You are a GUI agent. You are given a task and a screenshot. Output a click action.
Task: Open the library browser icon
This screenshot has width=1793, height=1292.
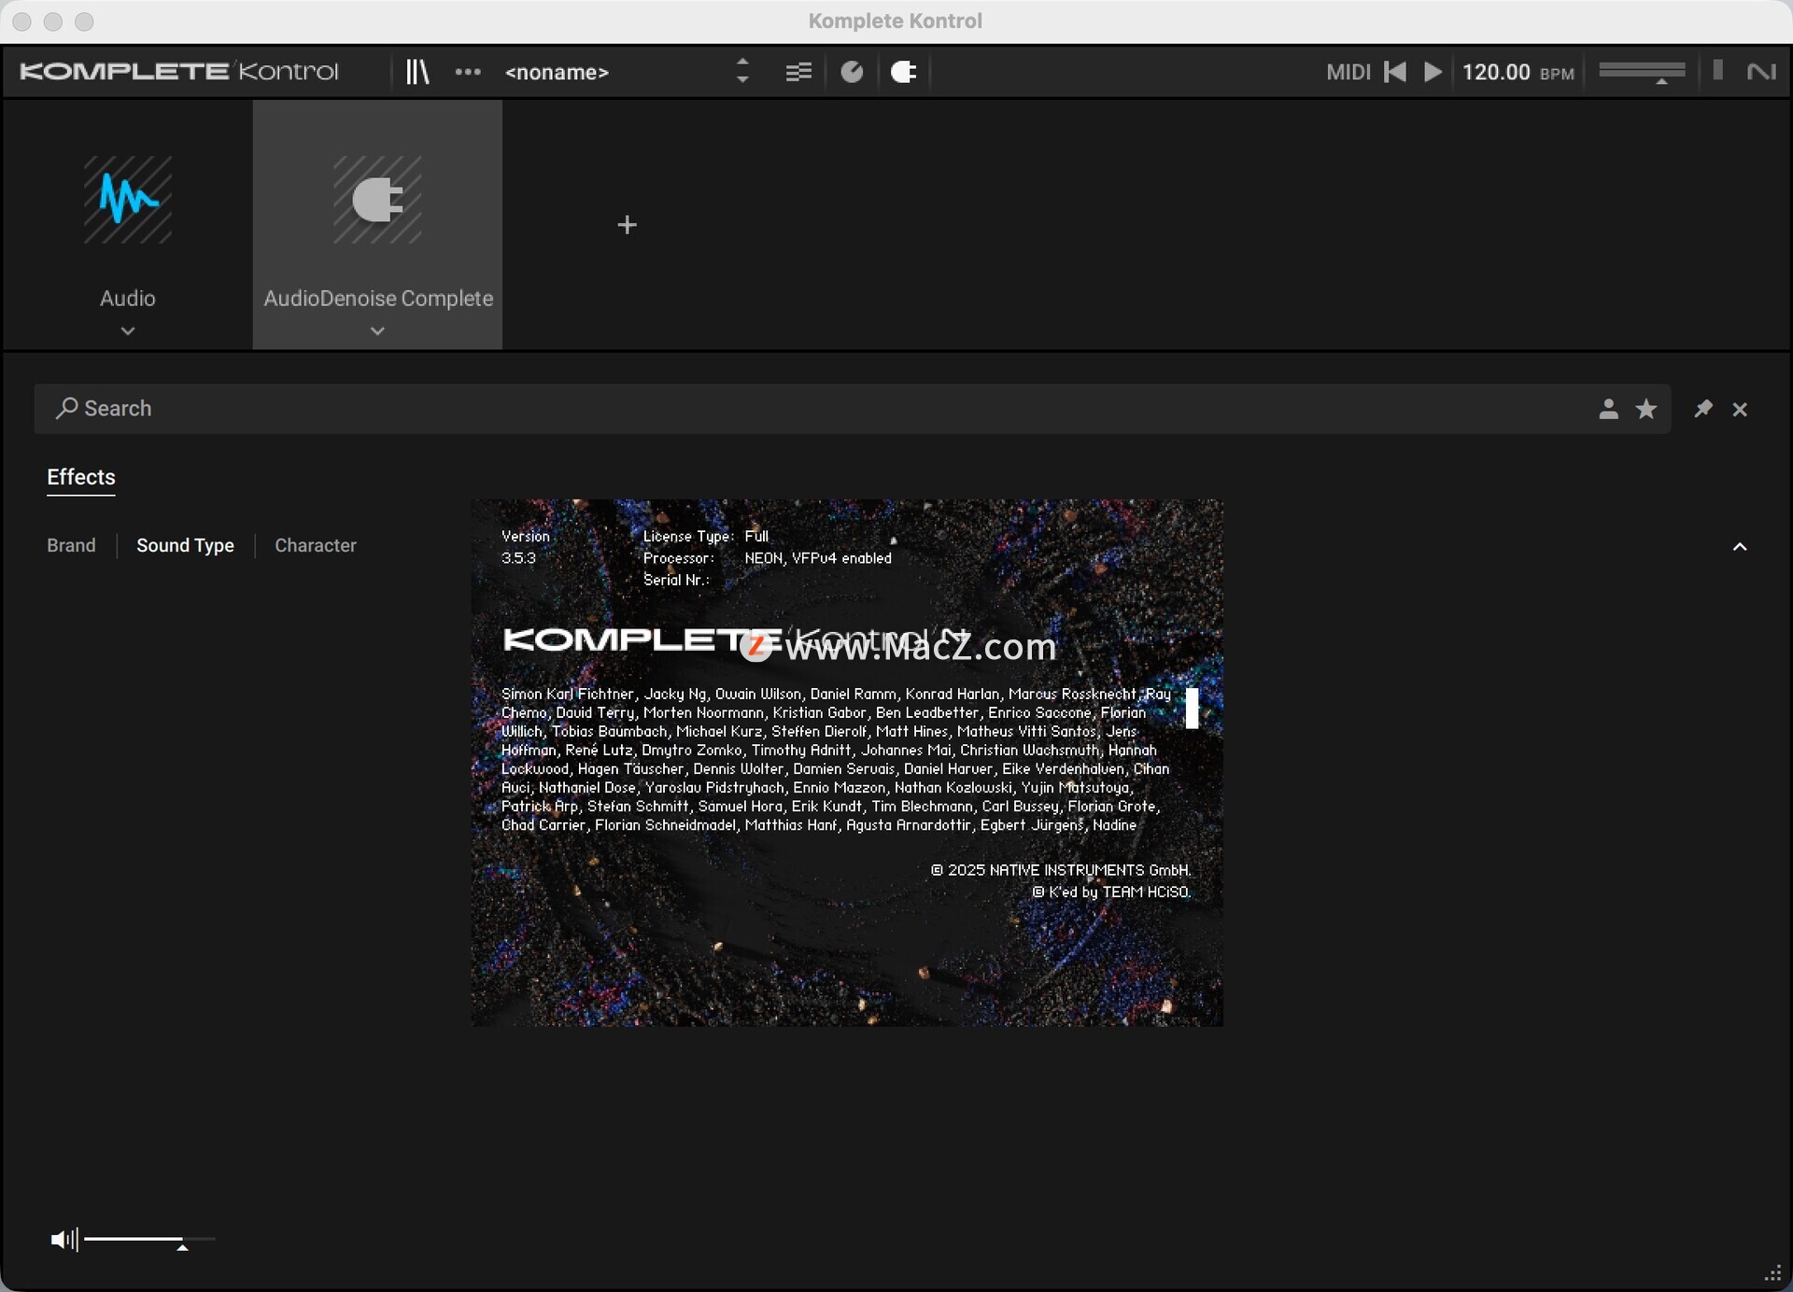416,72
